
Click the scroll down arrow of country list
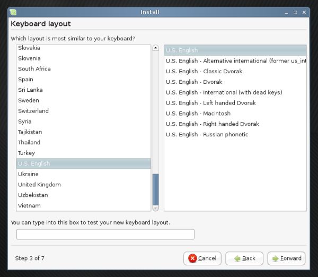(155, 208)
